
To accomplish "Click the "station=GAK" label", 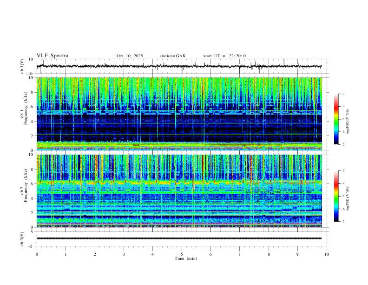I will (x=172, y=56).
